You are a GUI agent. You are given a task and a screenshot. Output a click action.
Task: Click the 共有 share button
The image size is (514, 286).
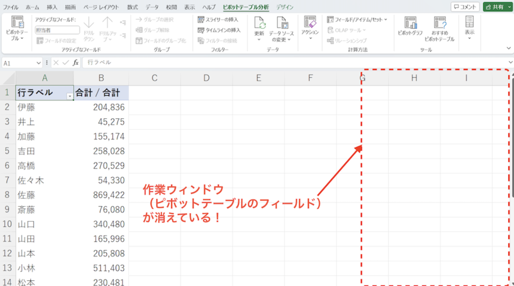click(495, 7)
